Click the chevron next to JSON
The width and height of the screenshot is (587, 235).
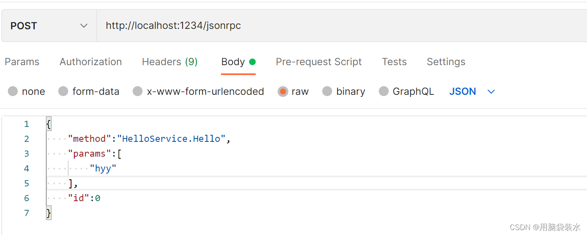tap(491, 92)
